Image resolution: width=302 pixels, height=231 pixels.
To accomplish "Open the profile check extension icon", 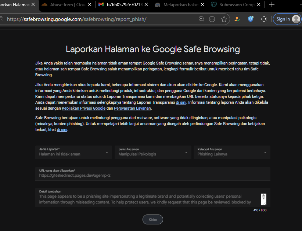I will 237,19.
